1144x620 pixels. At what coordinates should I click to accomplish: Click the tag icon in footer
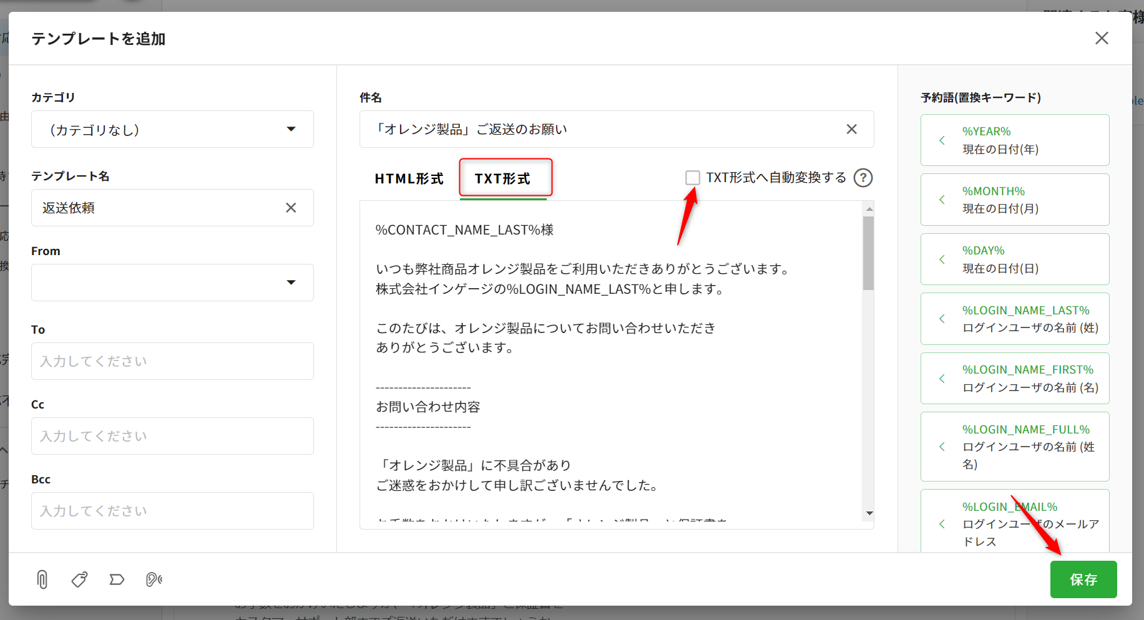[79, 579]
